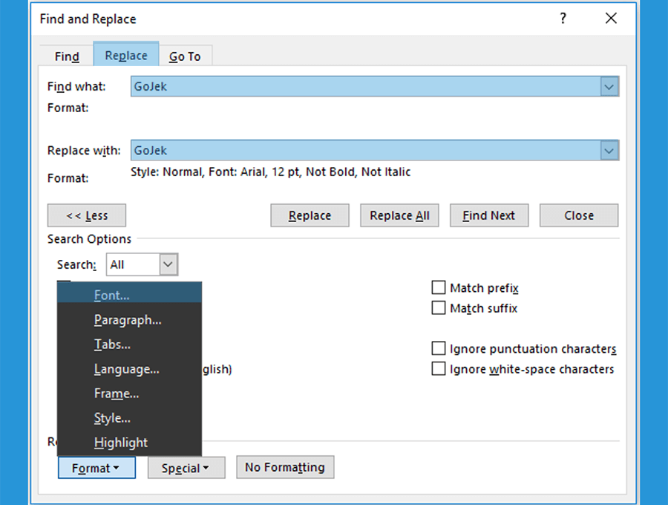Open the Special dropdown button
This screenshot has height=505, width=668.
186,468
